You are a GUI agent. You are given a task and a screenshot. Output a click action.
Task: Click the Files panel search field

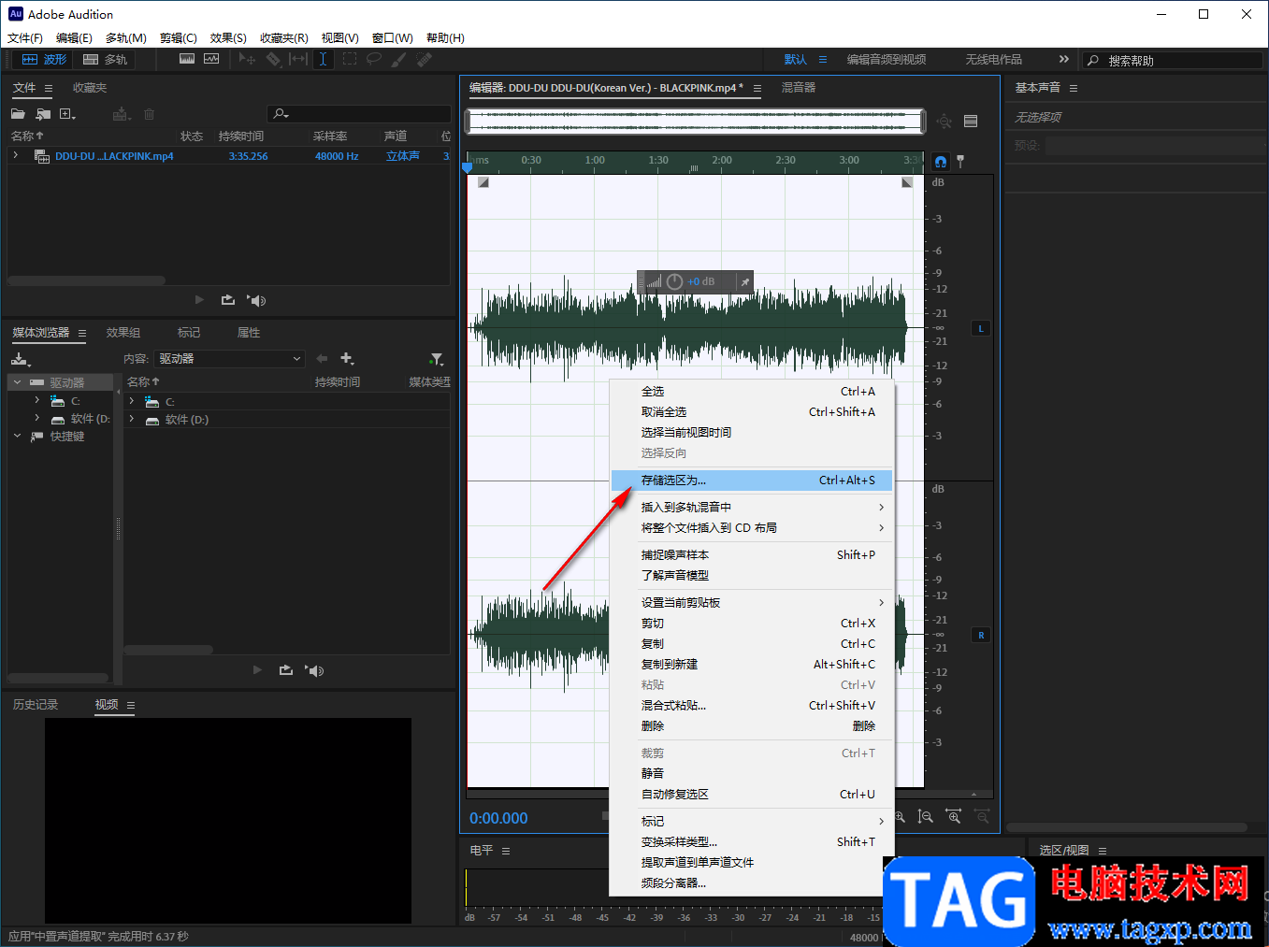pos(359,114)
